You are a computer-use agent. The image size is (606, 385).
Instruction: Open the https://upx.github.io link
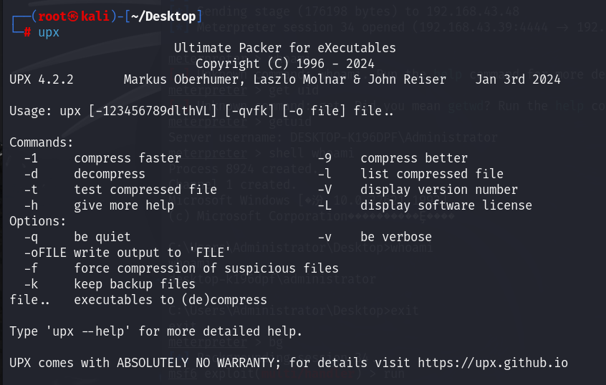coord(494,363)
